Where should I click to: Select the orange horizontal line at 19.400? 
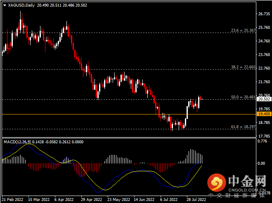click(129, 114)
